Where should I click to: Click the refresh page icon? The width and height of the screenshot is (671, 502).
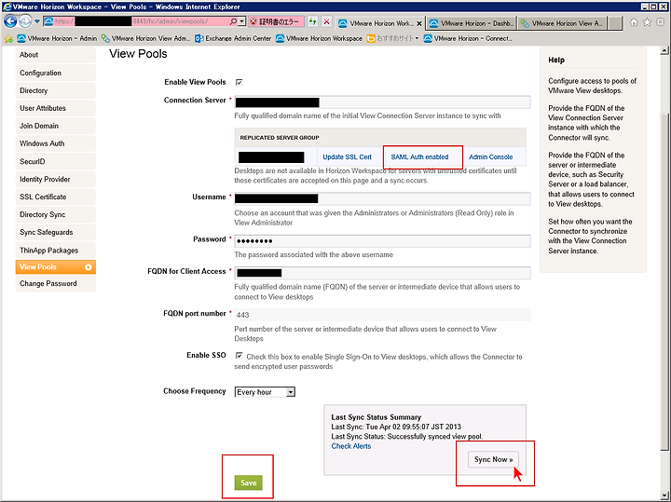(313, 21)
